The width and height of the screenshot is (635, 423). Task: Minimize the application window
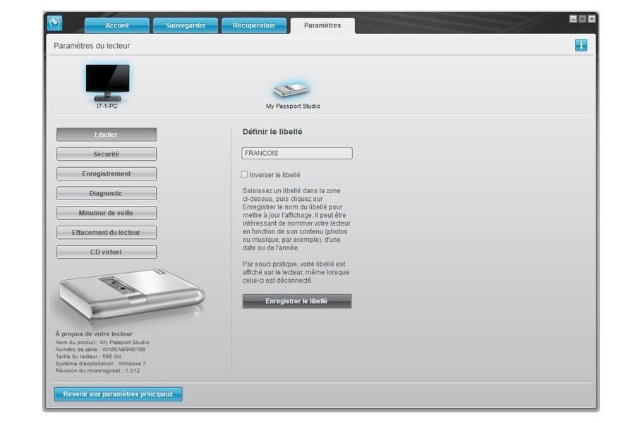click(573, 19)
